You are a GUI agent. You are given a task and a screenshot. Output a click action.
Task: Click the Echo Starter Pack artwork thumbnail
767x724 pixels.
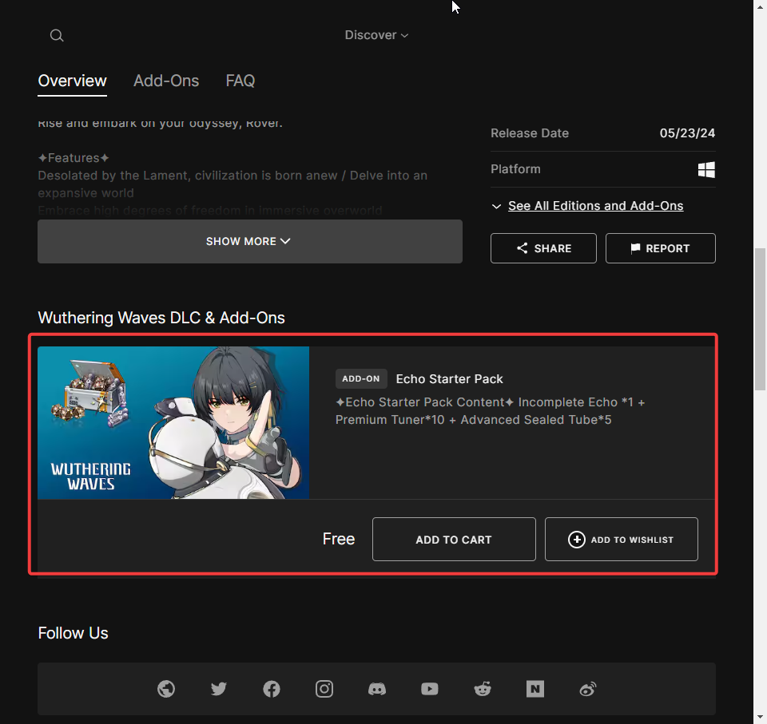coord(173,422)
